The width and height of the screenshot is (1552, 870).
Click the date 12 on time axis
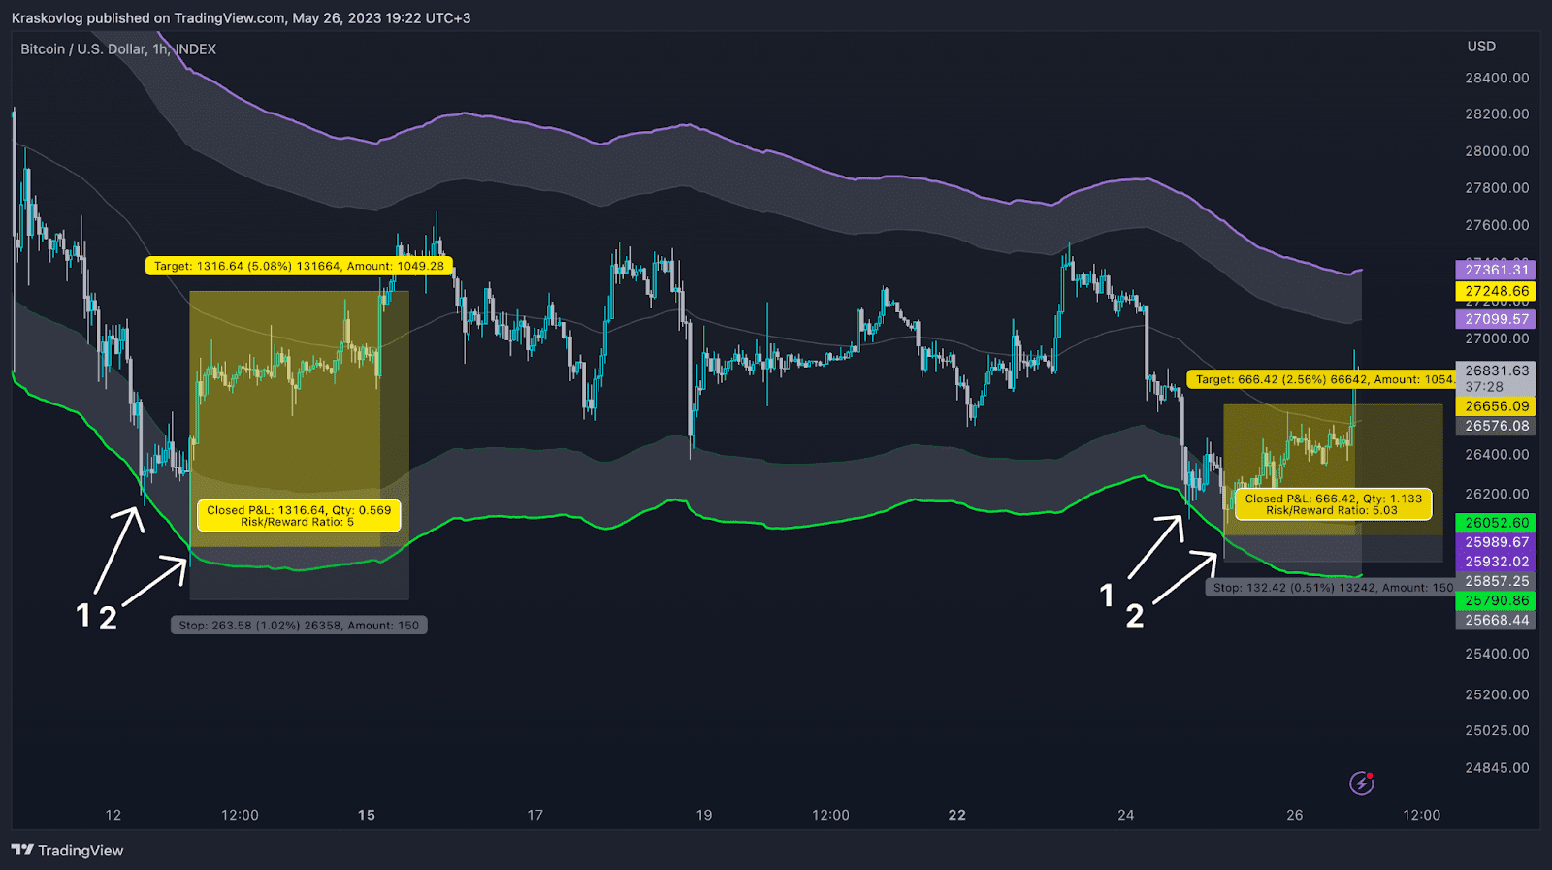pyautogui.click(x=113, y=815)
